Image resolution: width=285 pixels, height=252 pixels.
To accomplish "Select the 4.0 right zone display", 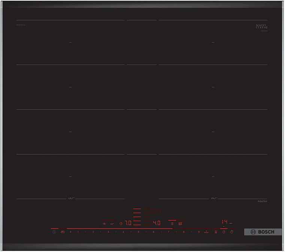I will pos(157,223).
